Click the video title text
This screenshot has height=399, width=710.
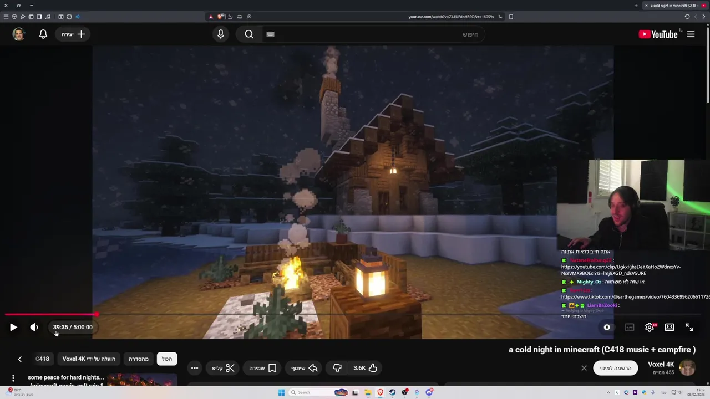602,350
